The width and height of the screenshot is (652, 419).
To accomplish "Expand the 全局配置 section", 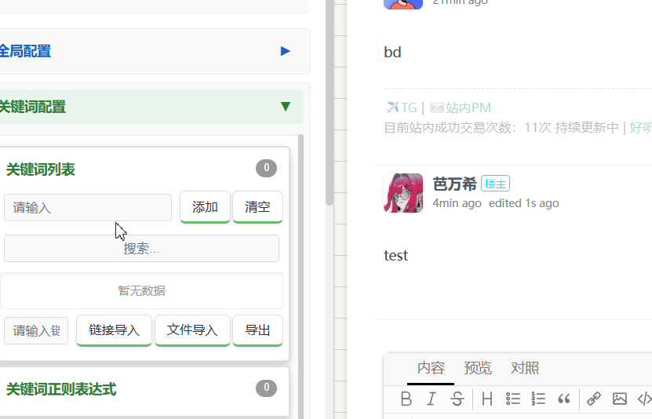I will 285,51.
